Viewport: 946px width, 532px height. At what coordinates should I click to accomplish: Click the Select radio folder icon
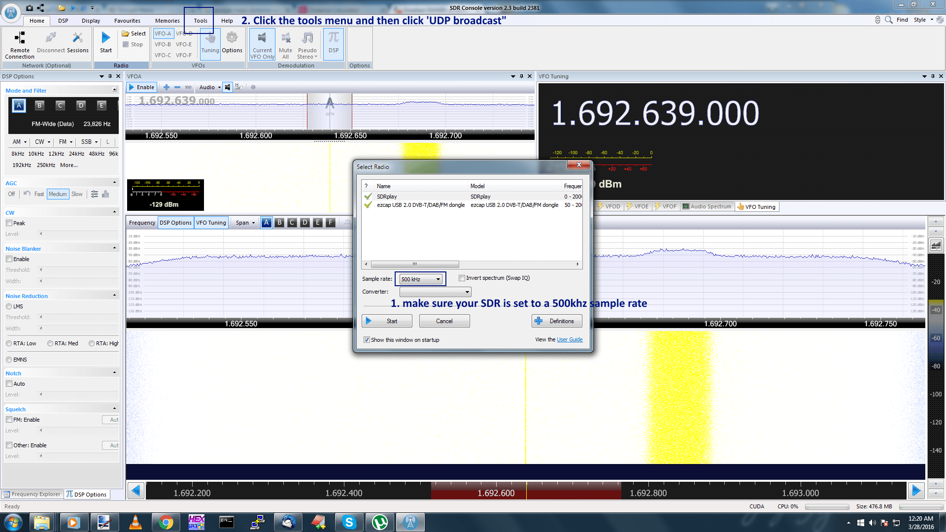[126, 33]
